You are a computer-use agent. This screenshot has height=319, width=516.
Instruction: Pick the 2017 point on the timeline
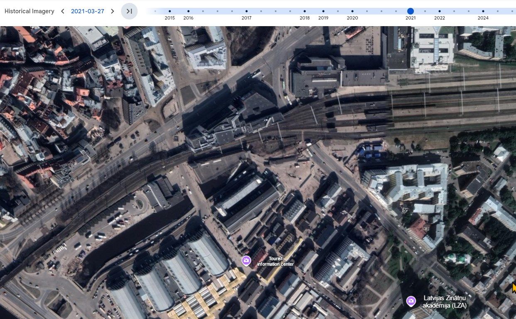click(247, 11)
